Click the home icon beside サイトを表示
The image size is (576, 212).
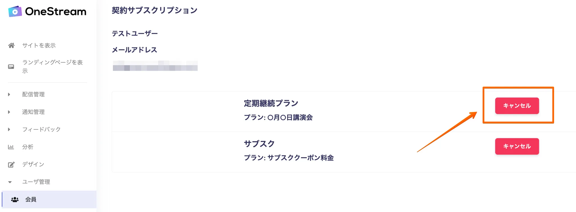point(11,46)
